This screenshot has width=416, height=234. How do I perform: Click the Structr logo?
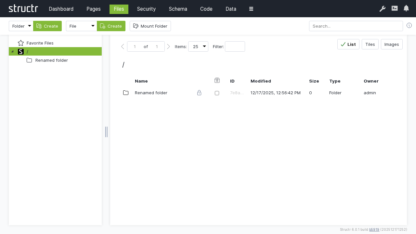pos(23,8)
